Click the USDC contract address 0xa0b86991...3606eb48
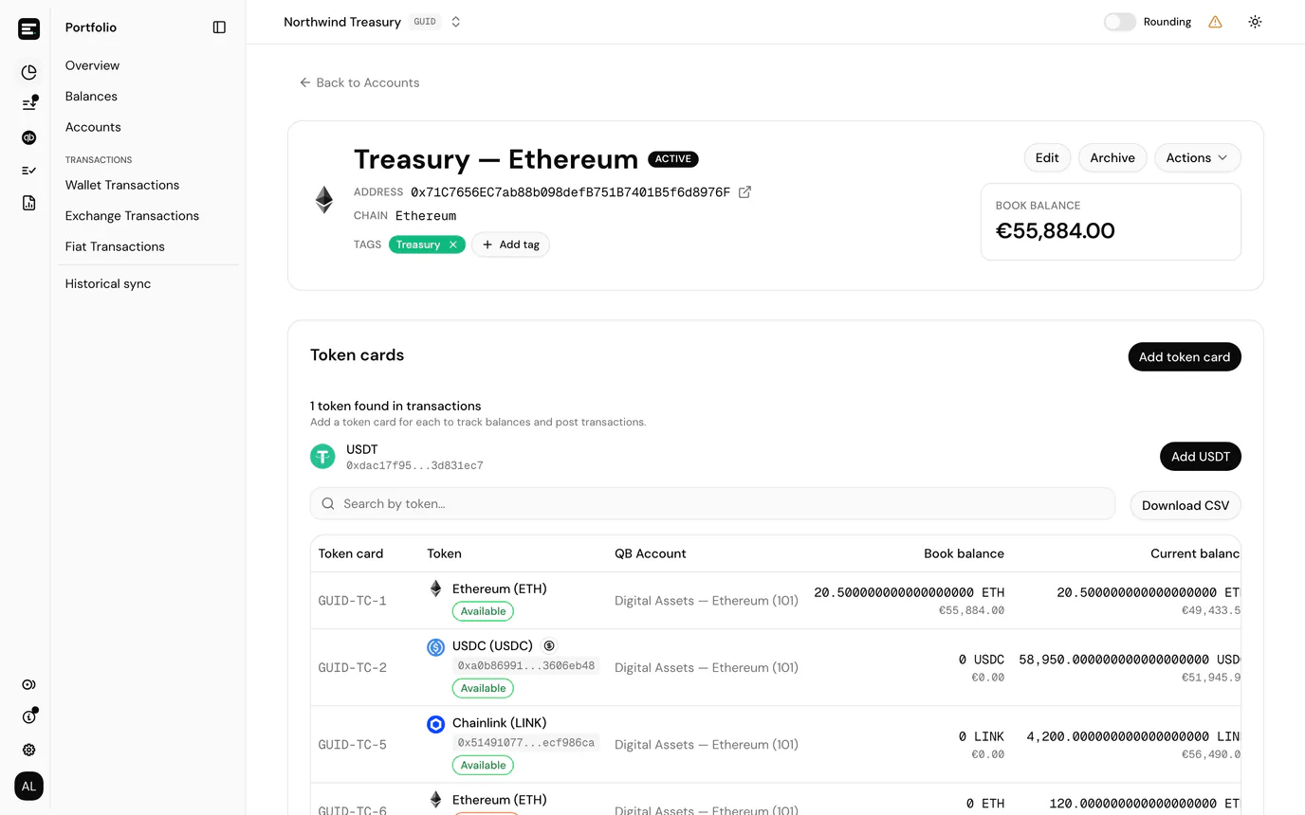 pyautogui.click(x=526, y=665)
